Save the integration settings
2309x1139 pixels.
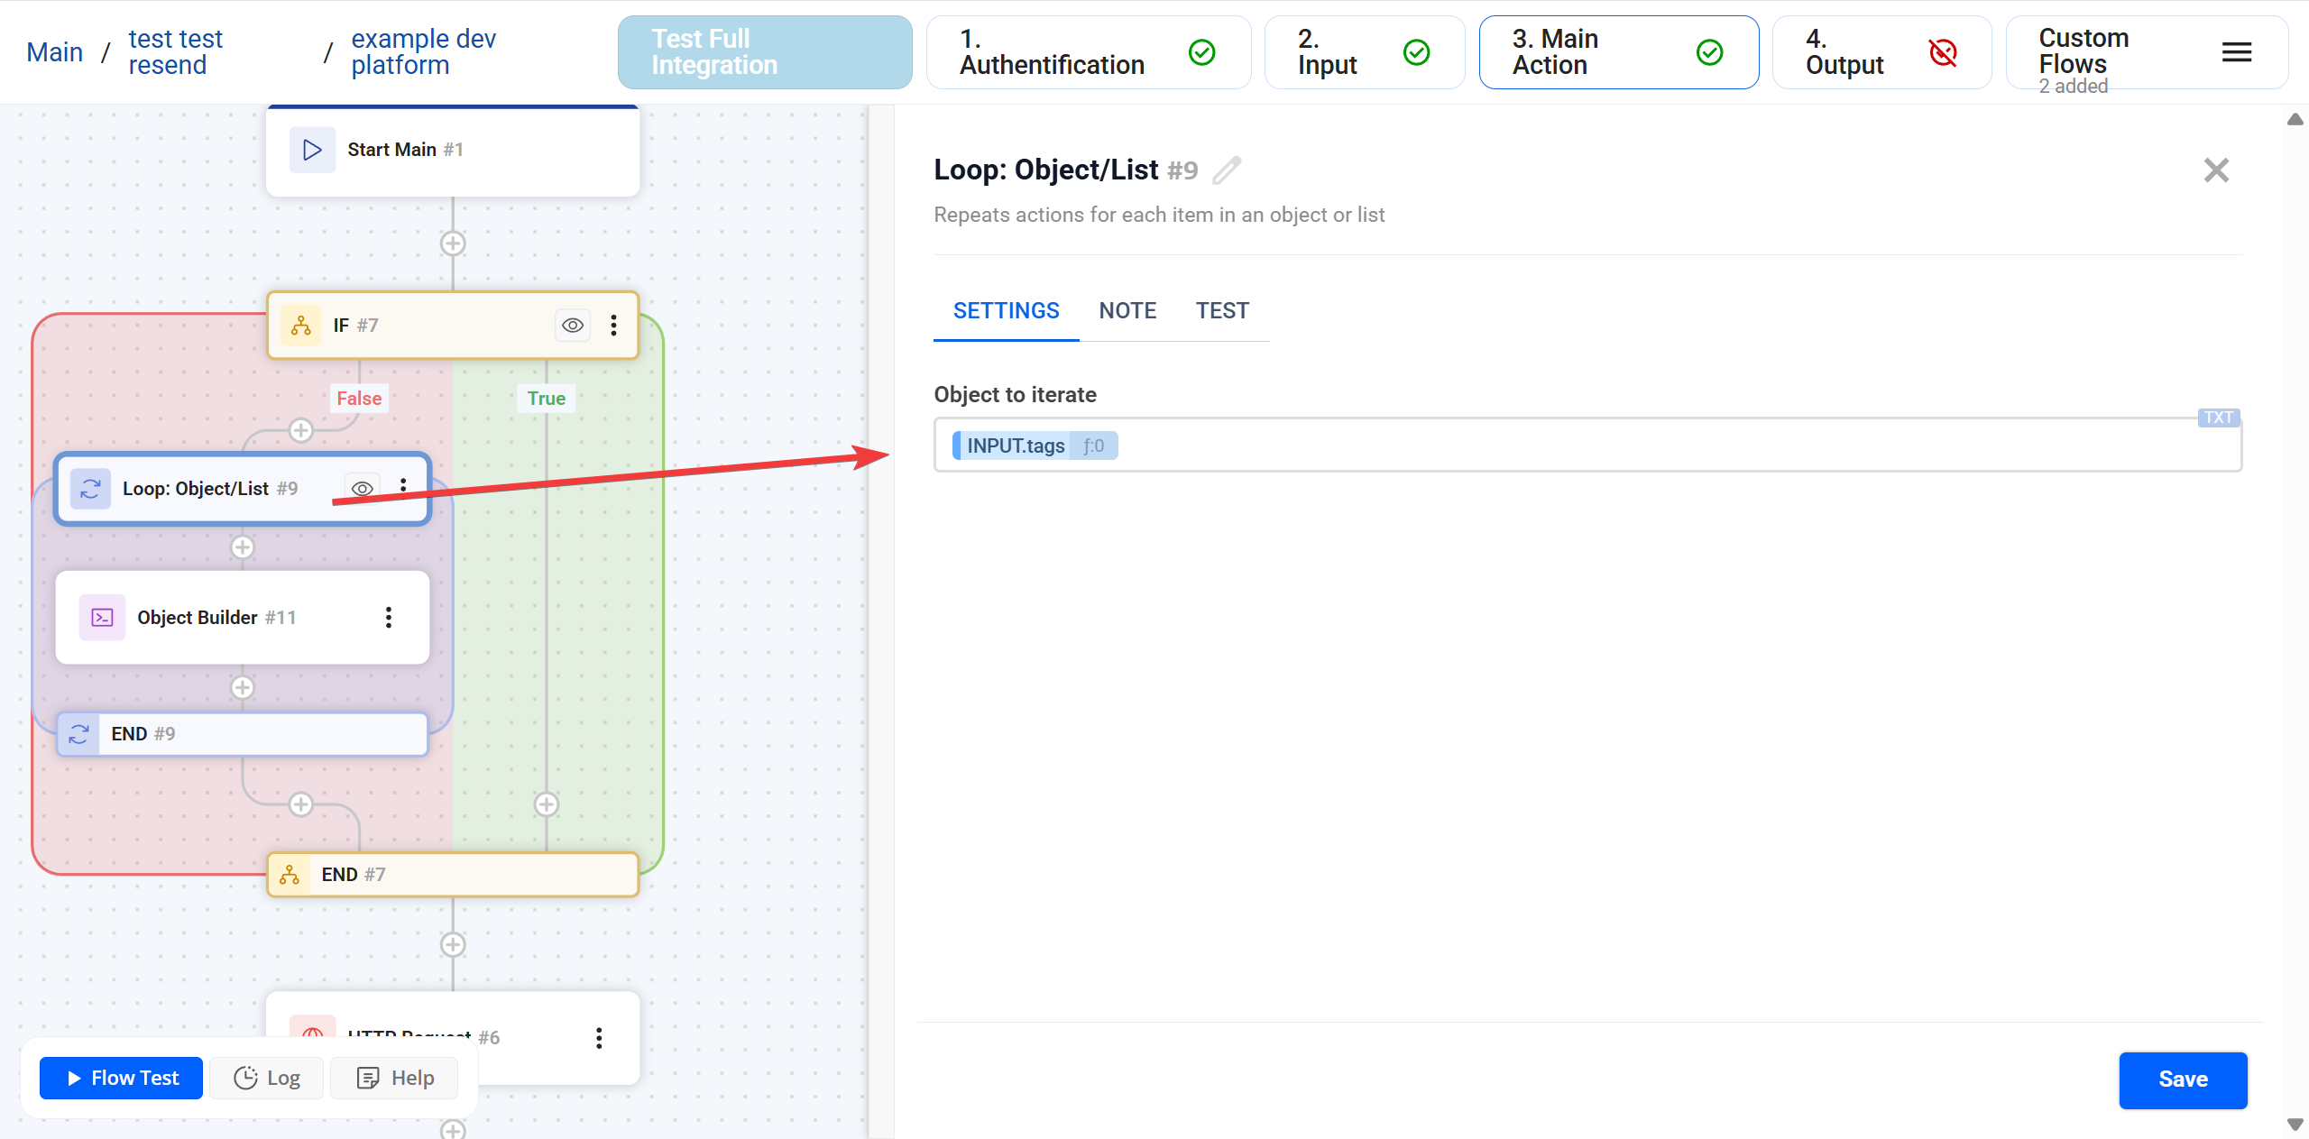(x=2183, y=1079)
